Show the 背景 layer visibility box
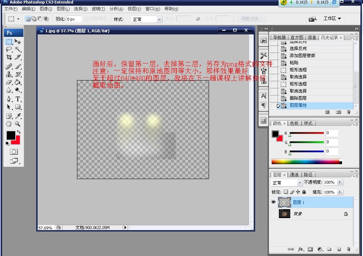This screenshot has height=256, width=363. tap(274, 214)
